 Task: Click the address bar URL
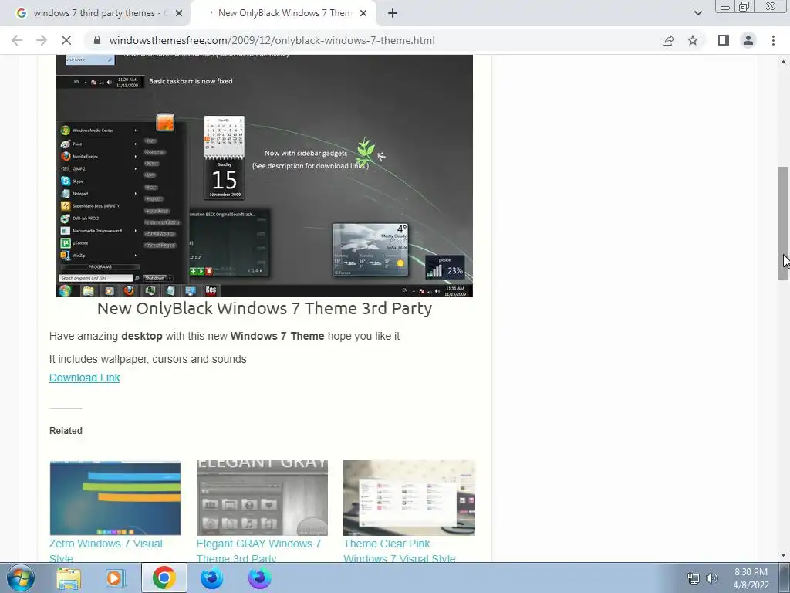pos(272,40)
